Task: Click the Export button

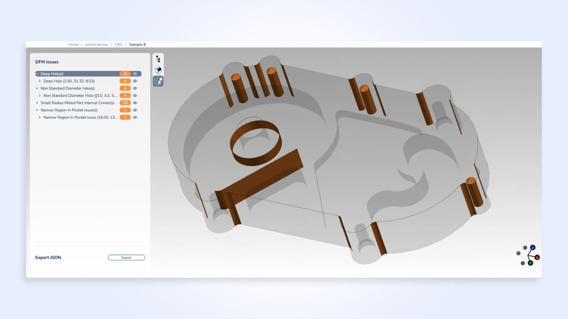Action: click(126, 257)
